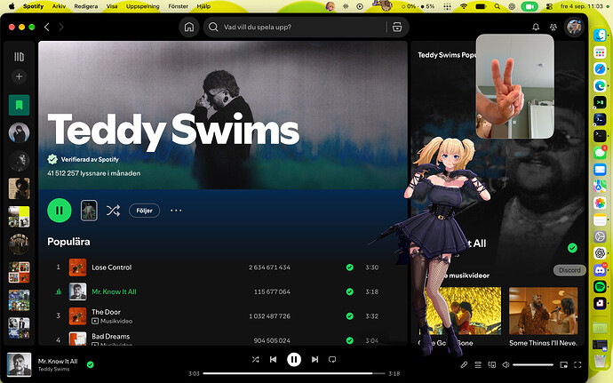The image size is (613, 383).
Task: Toggle saved checkmark for The Door
Action: pos(349,315)
